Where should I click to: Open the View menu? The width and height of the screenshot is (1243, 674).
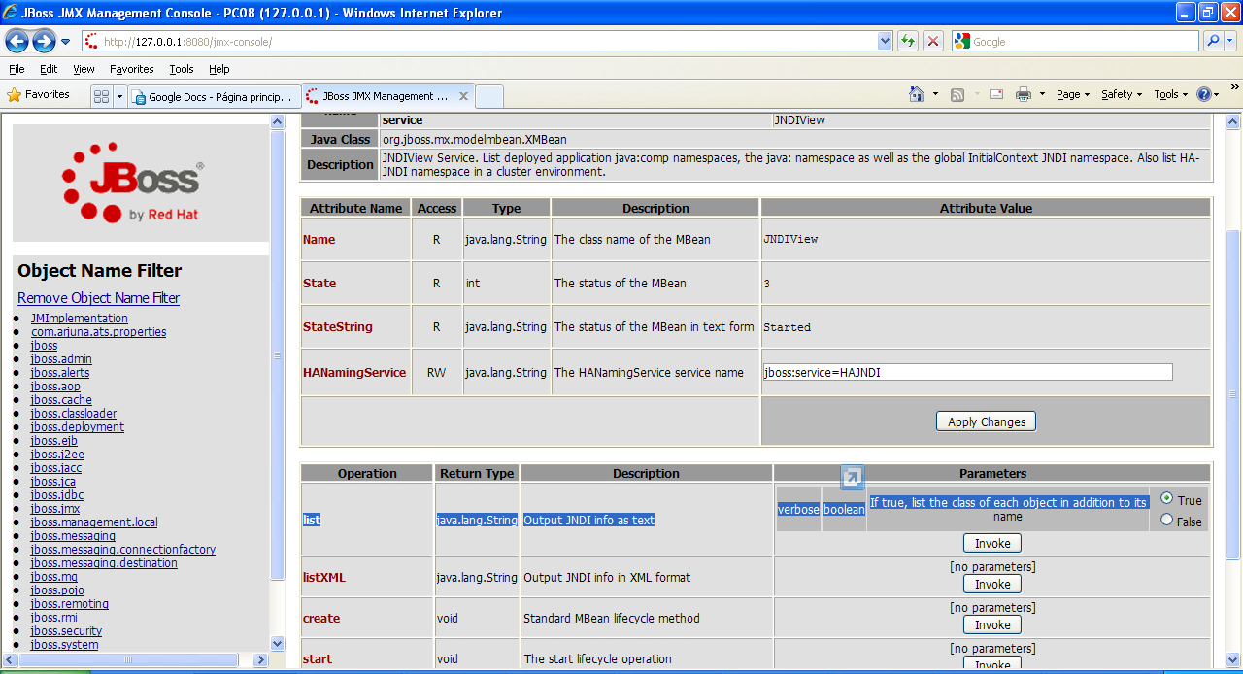click(x=83, y=69)
